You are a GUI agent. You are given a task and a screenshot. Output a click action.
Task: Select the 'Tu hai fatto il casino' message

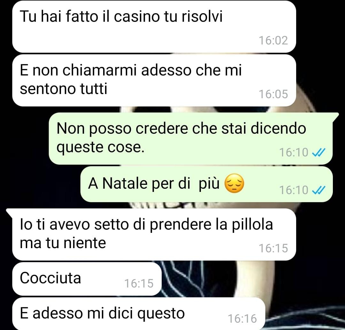coord(154,27)
